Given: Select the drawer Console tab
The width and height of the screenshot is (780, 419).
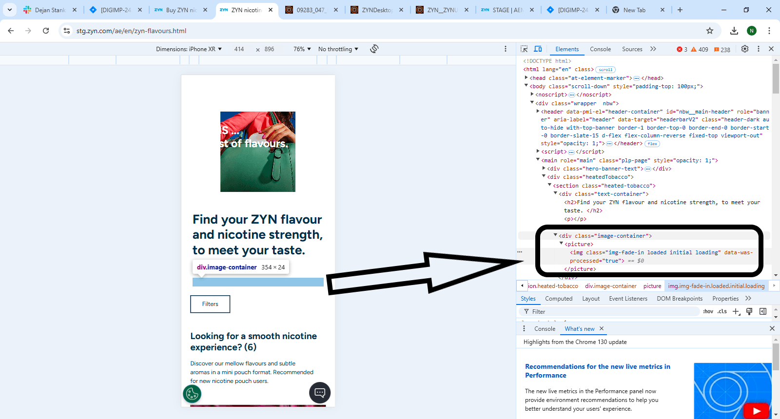Looking at the screenshot, I should pyautogui.click(x=545, y=329).
